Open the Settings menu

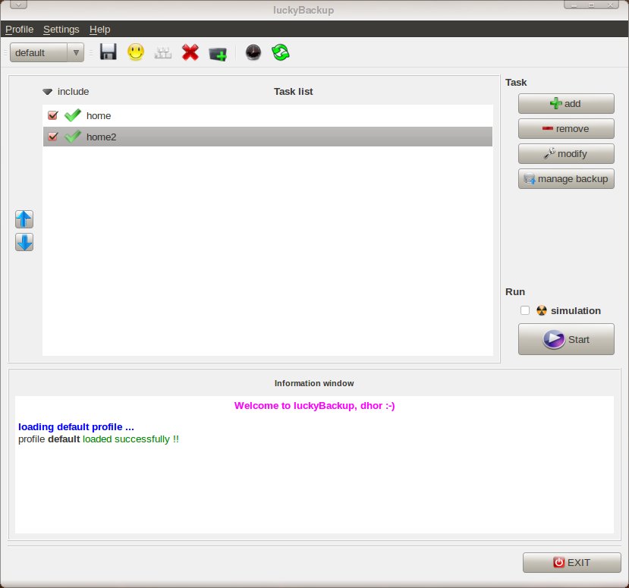tap(61, 30)
